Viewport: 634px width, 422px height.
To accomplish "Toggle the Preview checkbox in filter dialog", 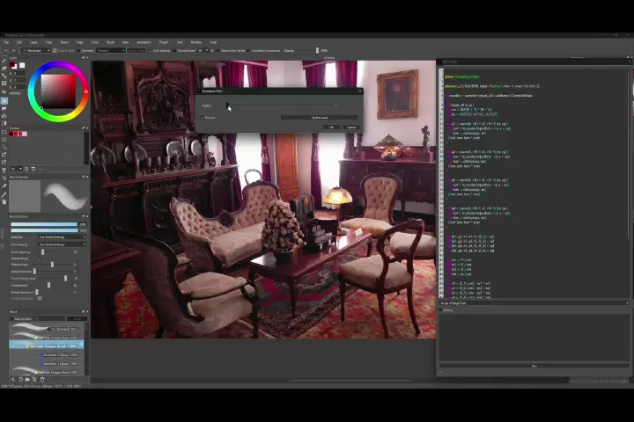I will coord(202,117).
